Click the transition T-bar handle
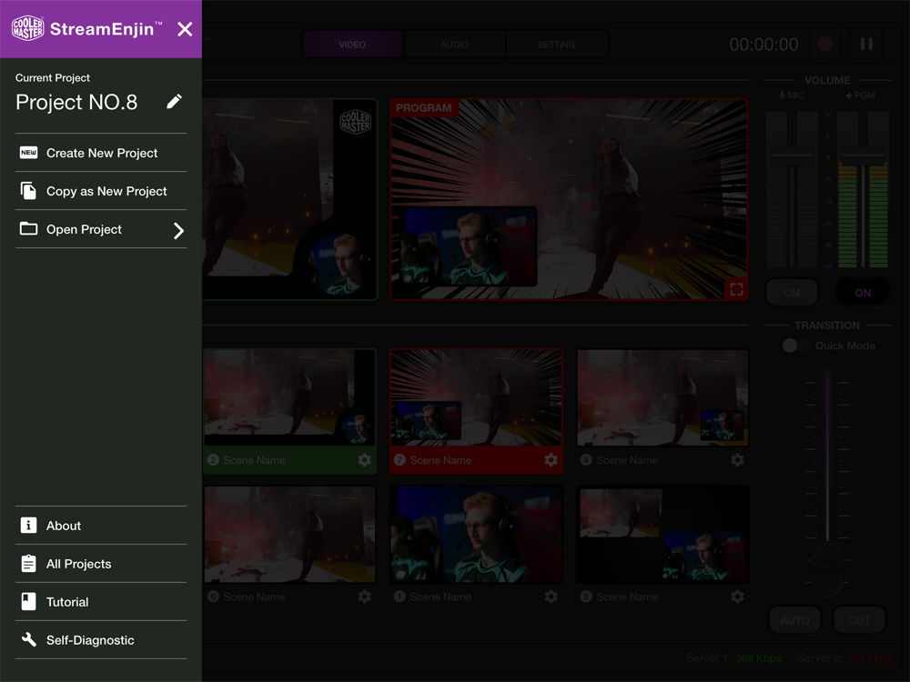The width and height of the screenshot is (910, 682). point(827,569)
